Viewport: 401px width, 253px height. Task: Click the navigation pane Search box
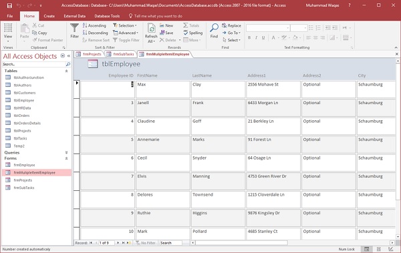tap(34, 64)
